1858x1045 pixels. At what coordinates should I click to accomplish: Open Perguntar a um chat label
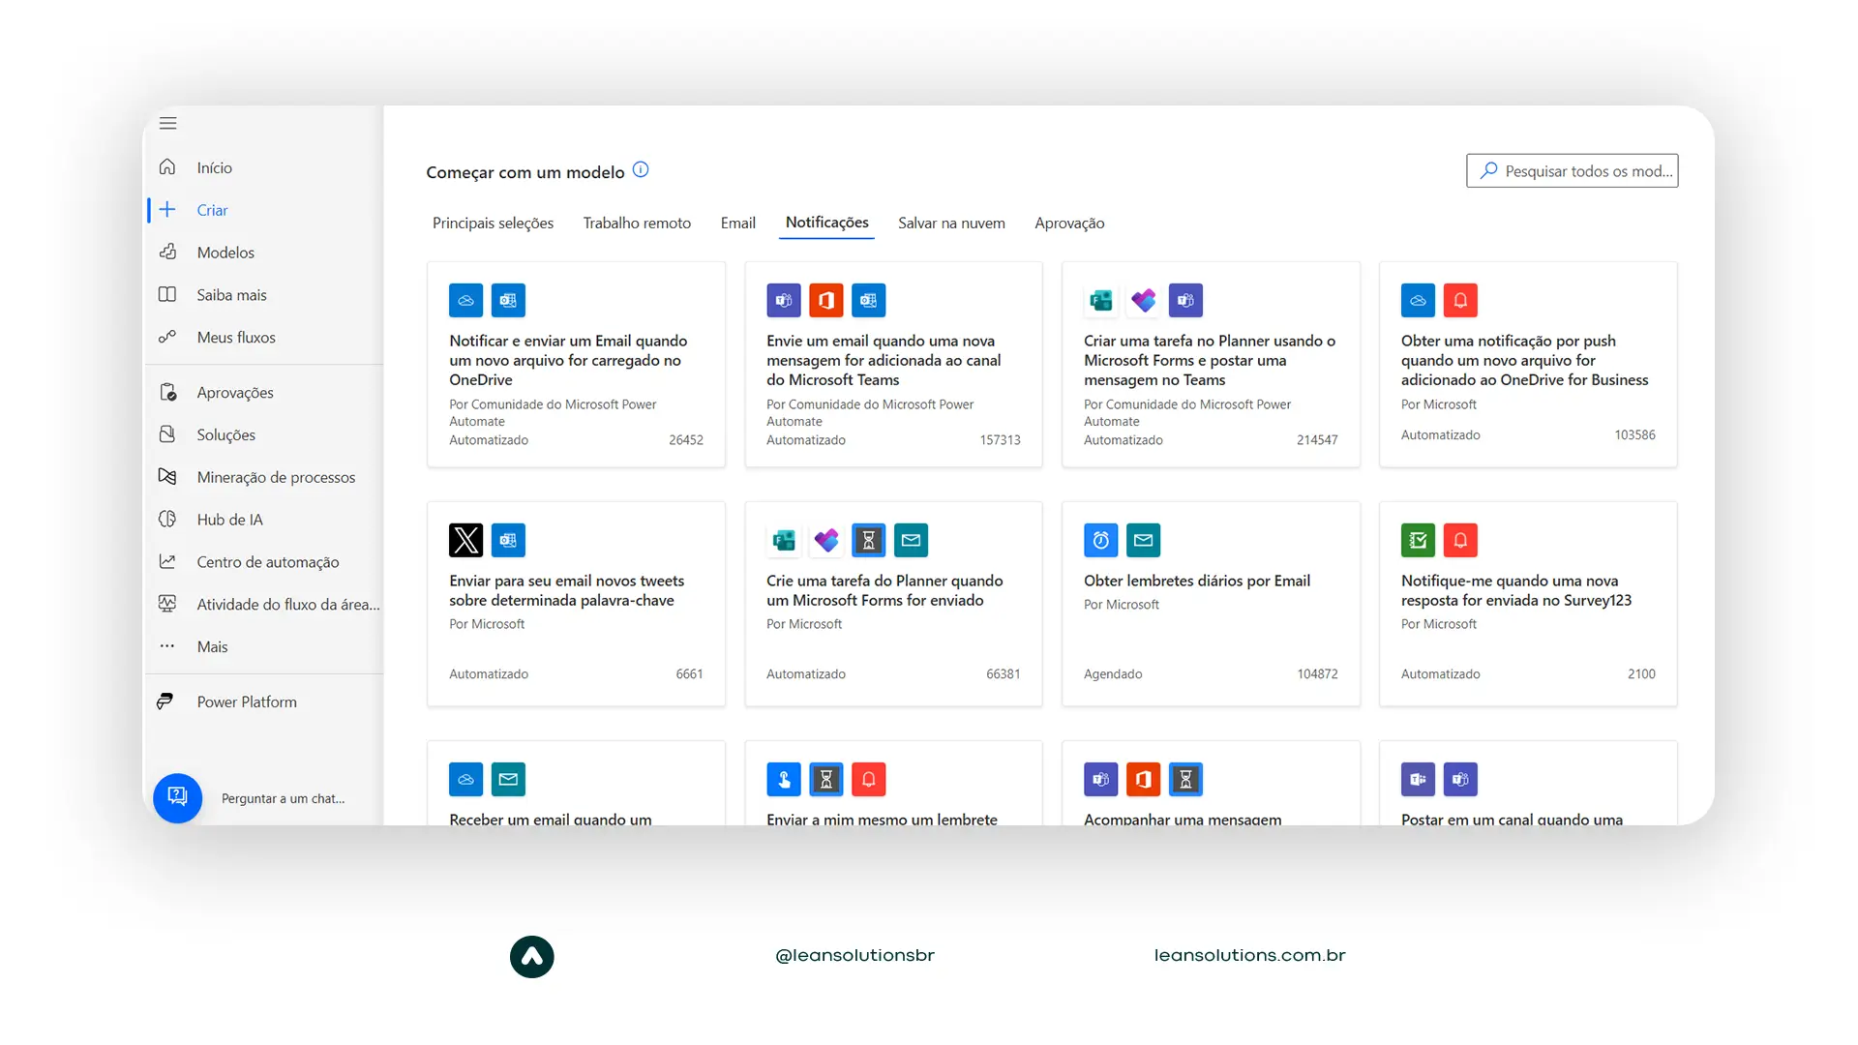pyautogui.click(x=283, y=798)
